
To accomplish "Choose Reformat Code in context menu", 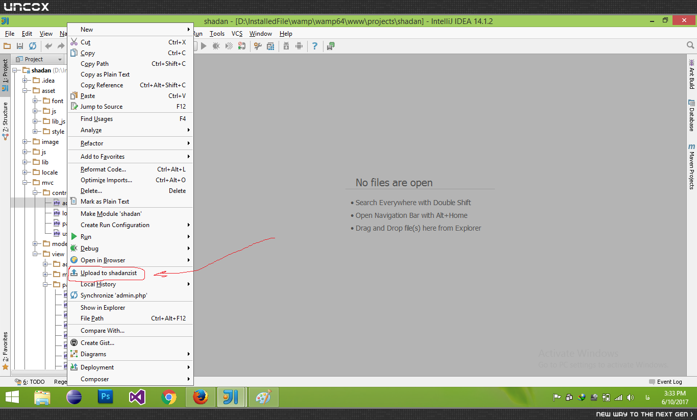I will (131, 169).
